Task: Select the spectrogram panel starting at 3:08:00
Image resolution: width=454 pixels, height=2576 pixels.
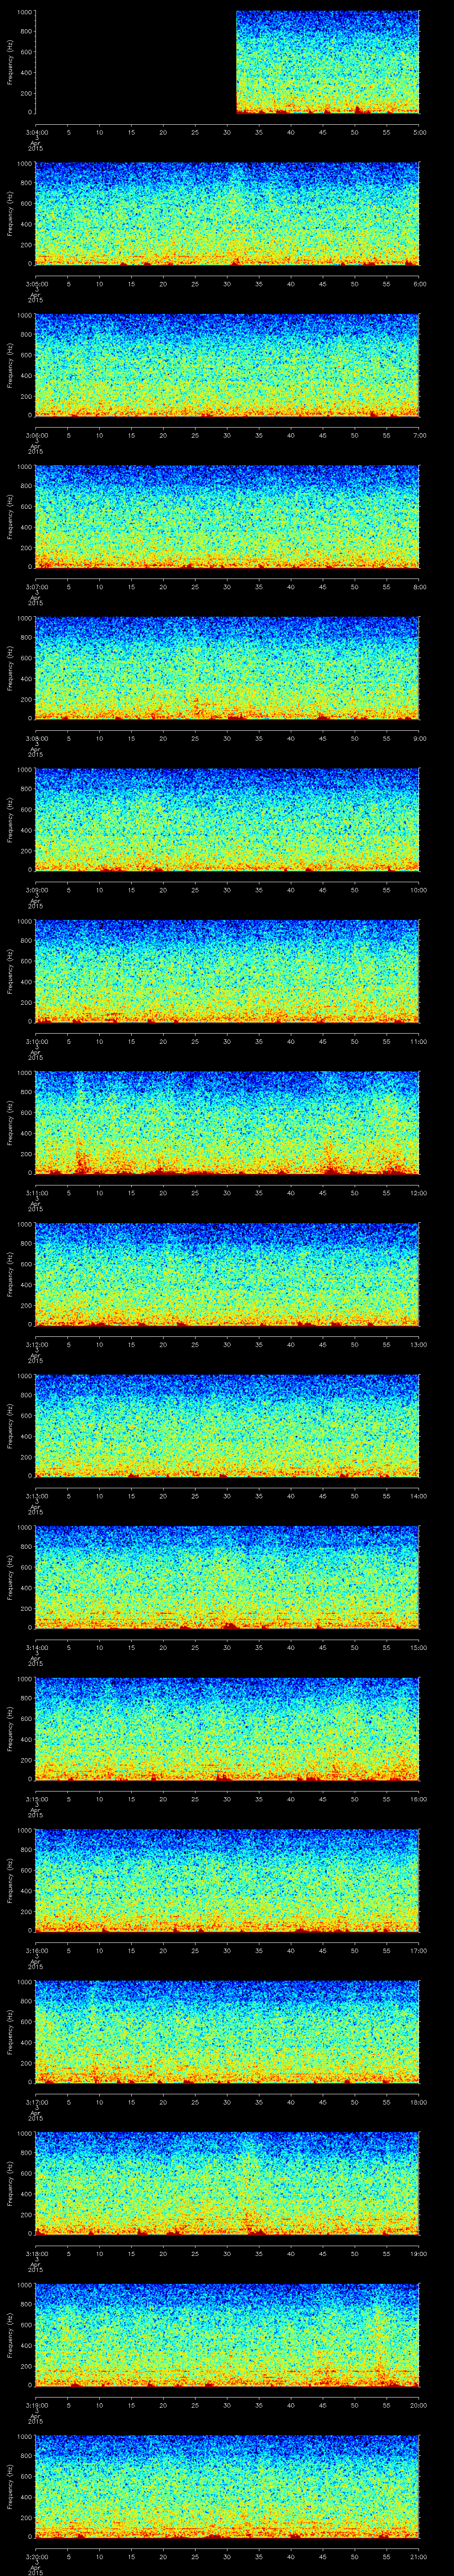Action: [227, 668]
